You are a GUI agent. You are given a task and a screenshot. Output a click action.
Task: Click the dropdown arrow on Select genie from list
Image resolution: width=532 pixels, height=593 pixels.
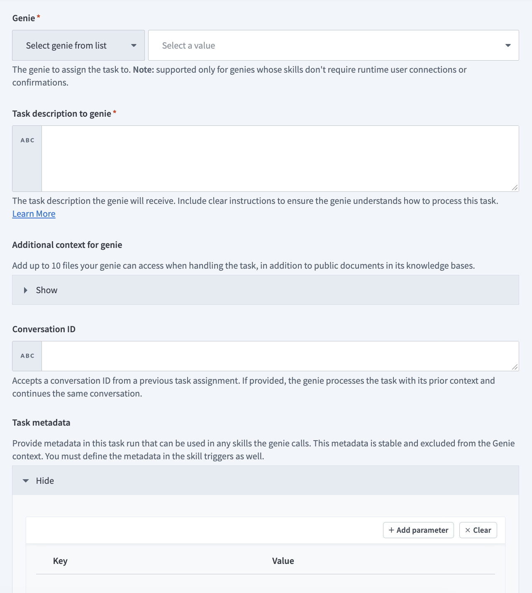pyautogui.click(x=134, y=45)
